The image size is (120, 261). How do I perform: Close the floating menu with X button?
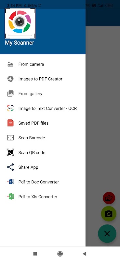pyautogui.click(x=107, y=234)
